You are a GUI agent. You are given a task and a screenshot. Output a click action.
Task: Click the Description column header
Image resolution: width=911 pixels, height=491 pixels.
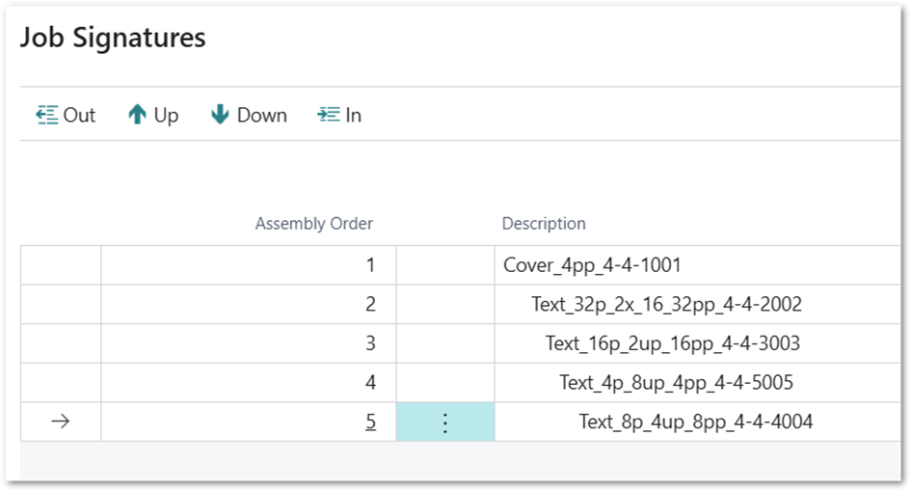point(543,224)
